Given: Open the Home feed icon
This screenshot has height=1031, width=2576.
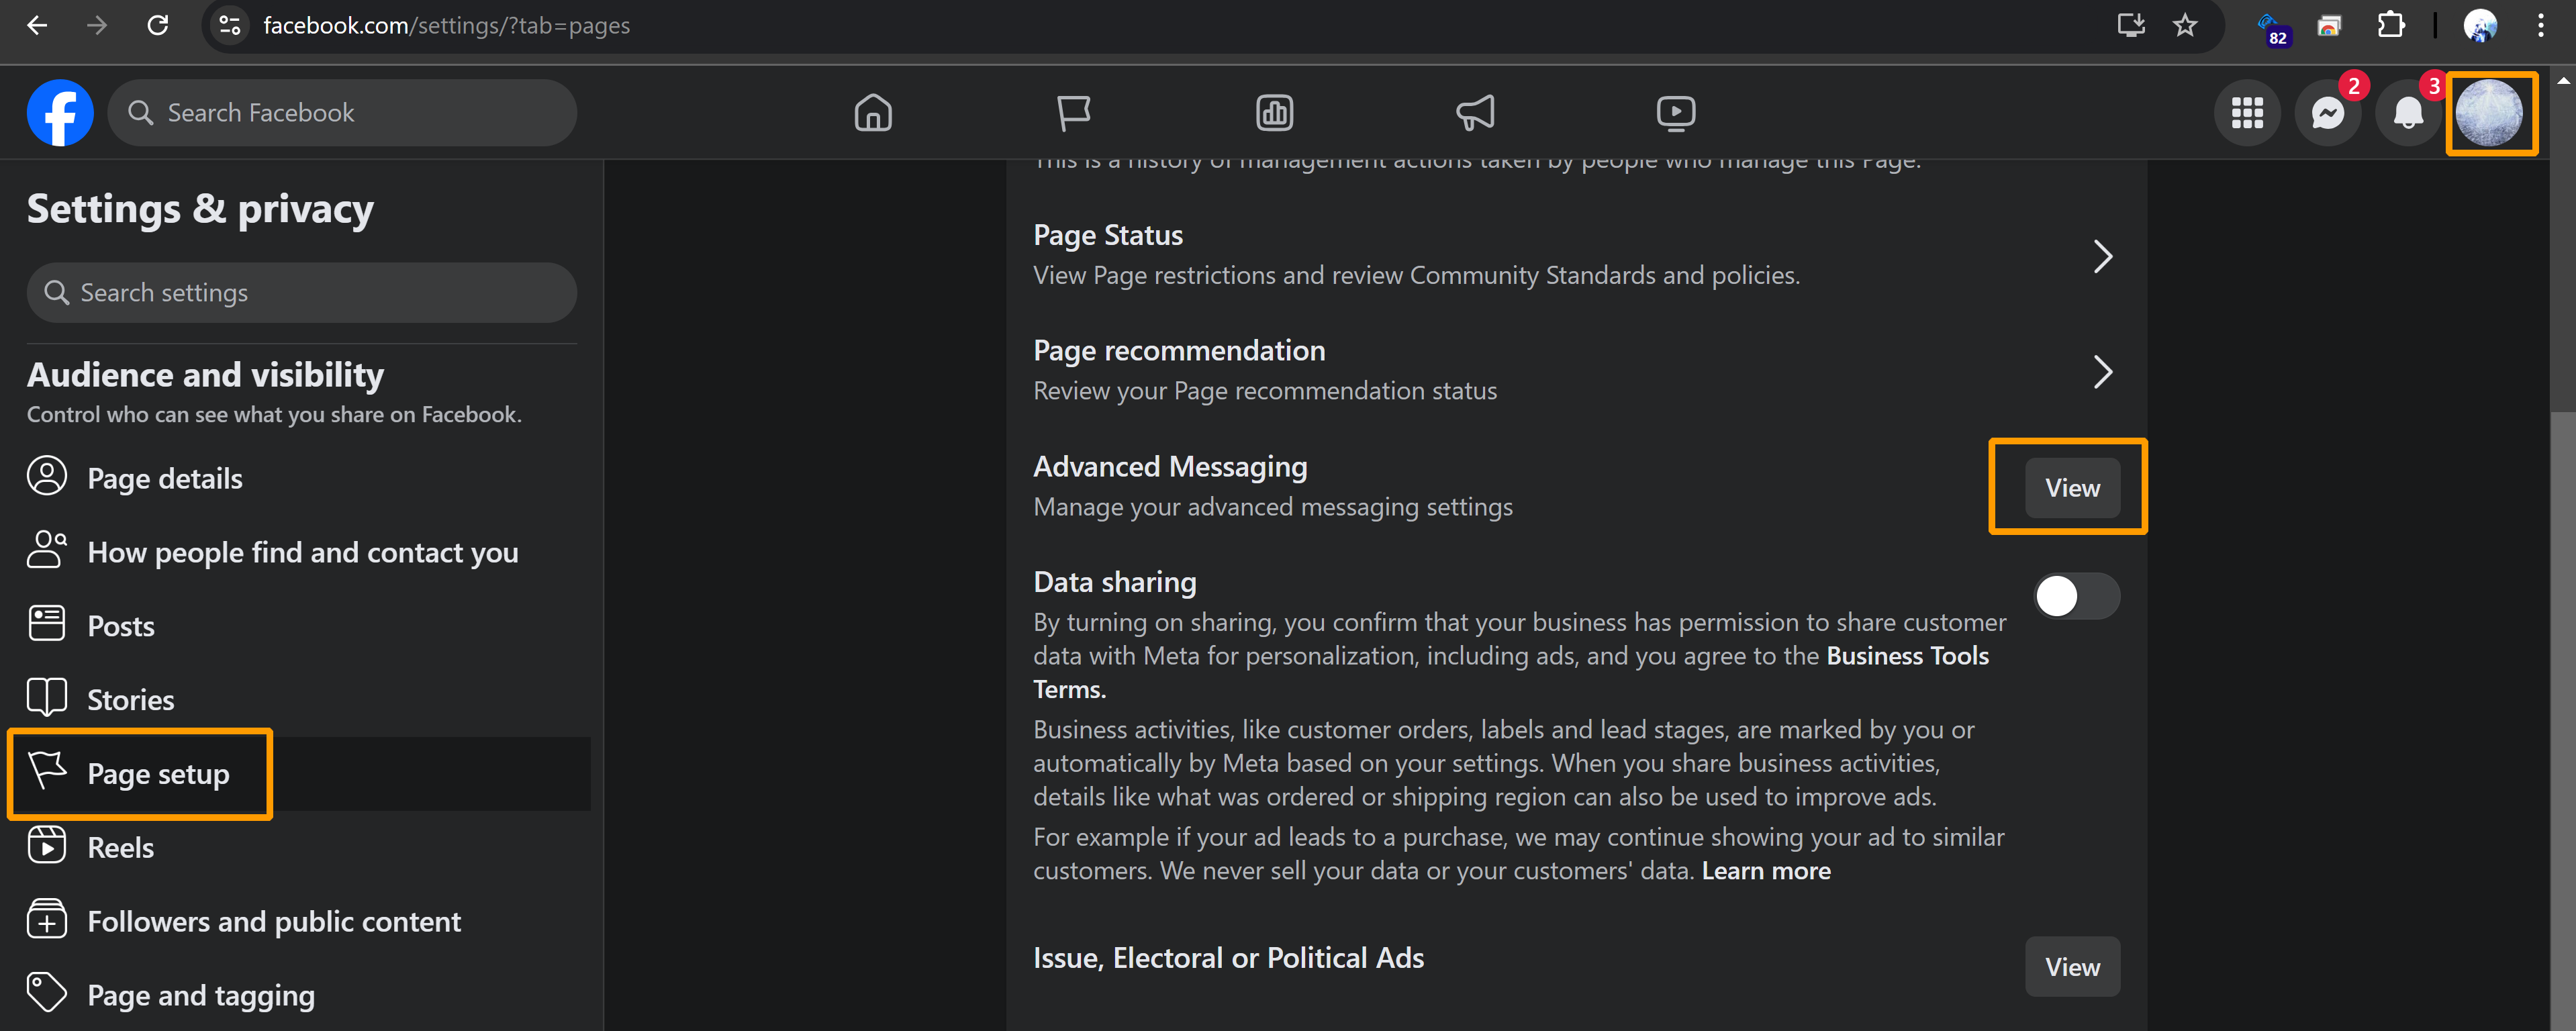Looking at the screenshot, I should click(872, 113).
